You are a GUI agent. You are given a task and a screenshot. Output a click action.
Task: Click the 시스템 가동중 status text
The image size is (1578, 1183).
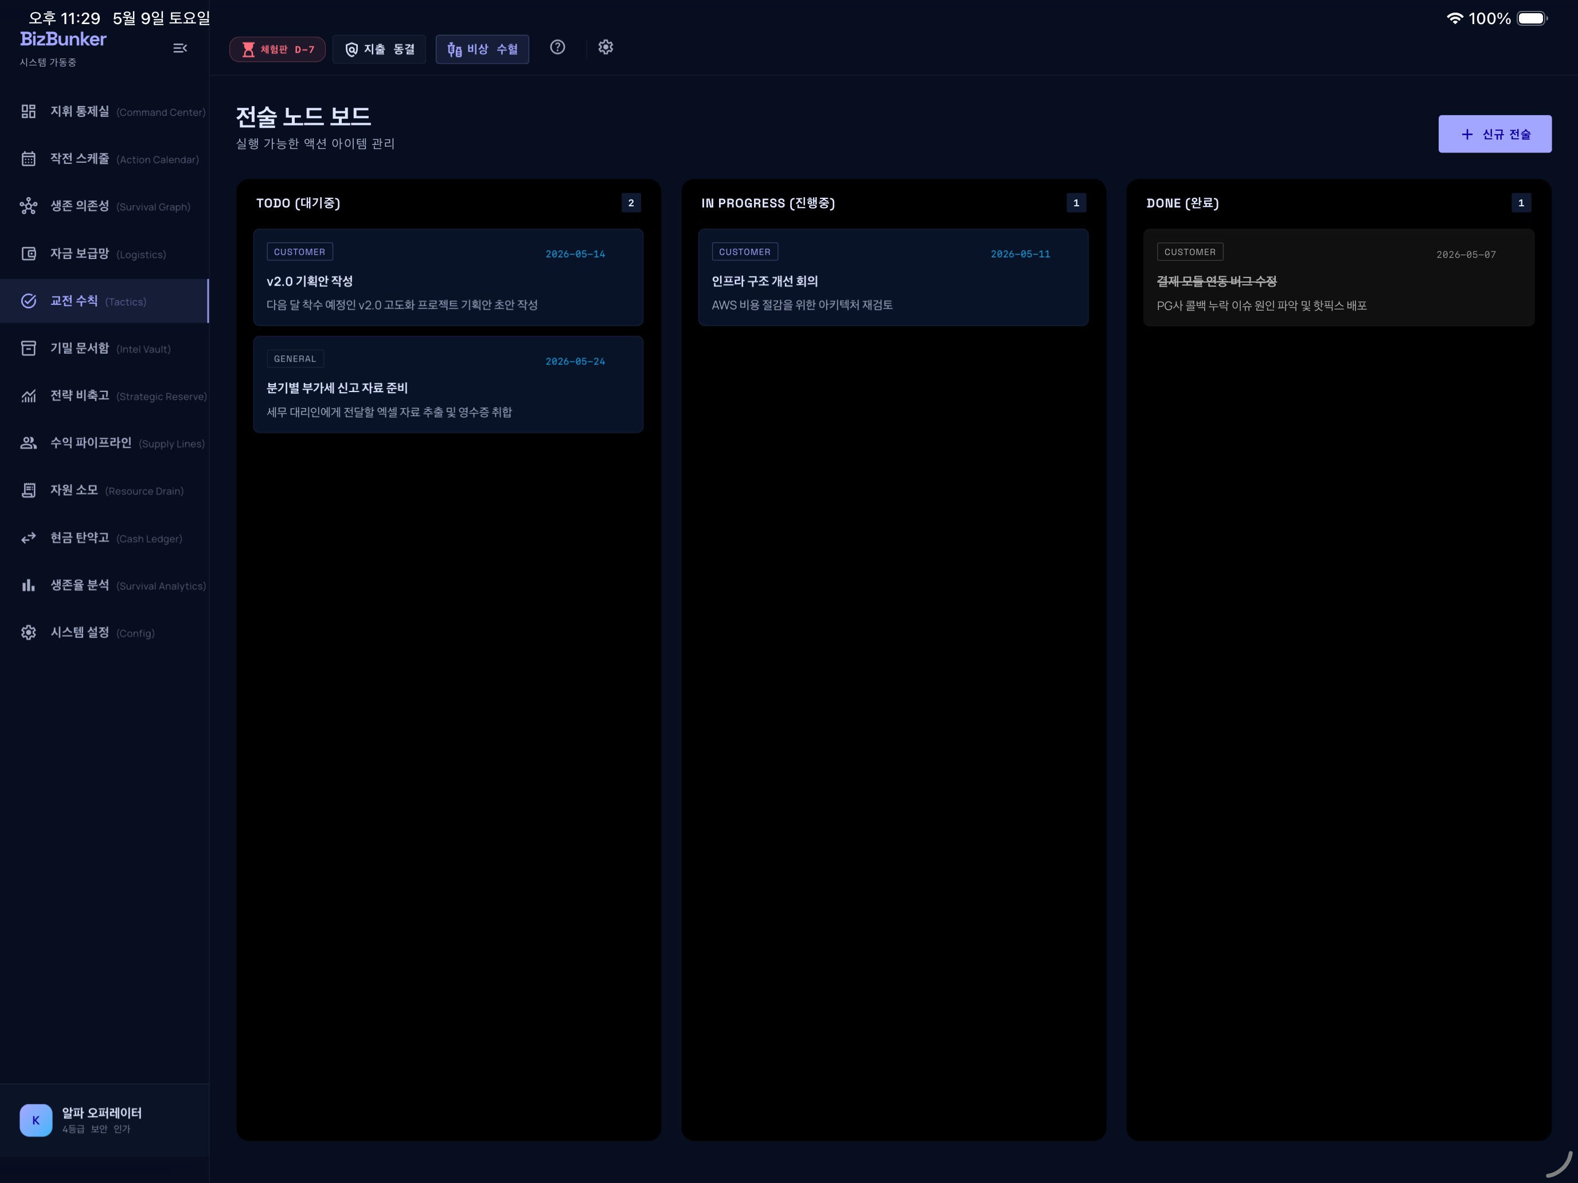(48, 62)
